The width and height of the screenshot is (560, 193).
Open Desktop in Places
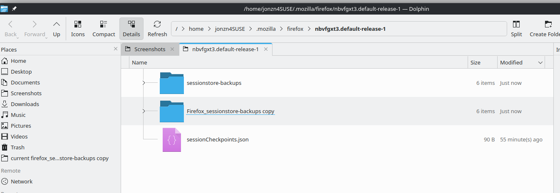[60, 72]
